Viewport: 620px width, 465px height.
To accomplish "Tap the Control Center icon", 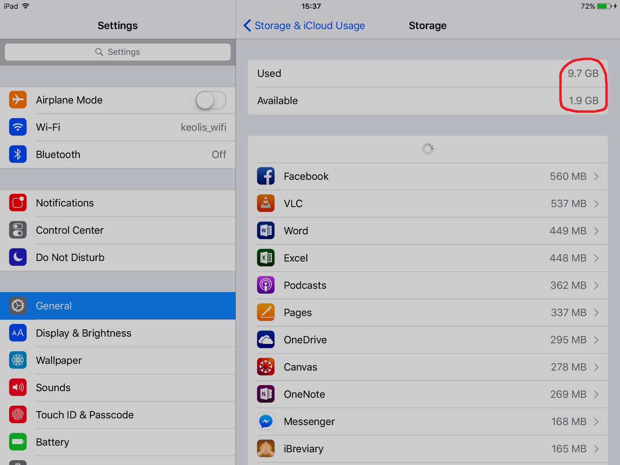I will pyautogui.click(x=18, y=230).
